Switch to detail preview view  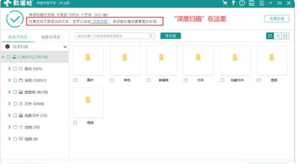click(285, 36)
